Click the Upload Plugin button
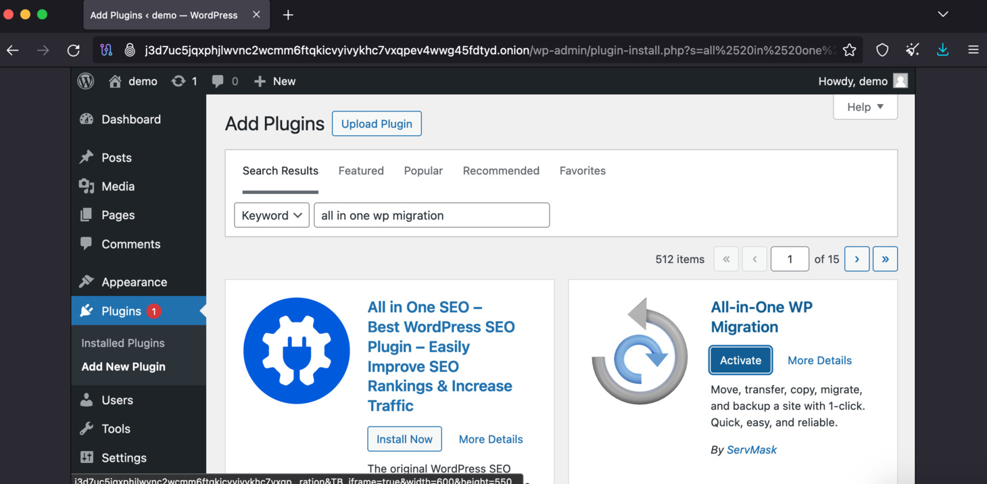Image resolution: width=987 pixels, height=484 pixels. 377,124
